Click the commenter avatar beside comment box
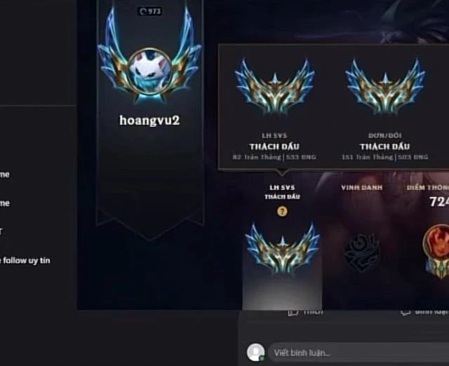Viewport: 449px width, 366px height. (255, 352)
